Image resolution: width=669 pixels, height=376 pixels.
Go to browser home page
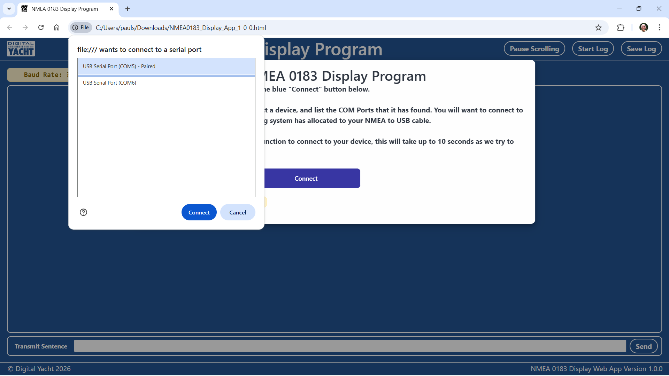point(56,28)
